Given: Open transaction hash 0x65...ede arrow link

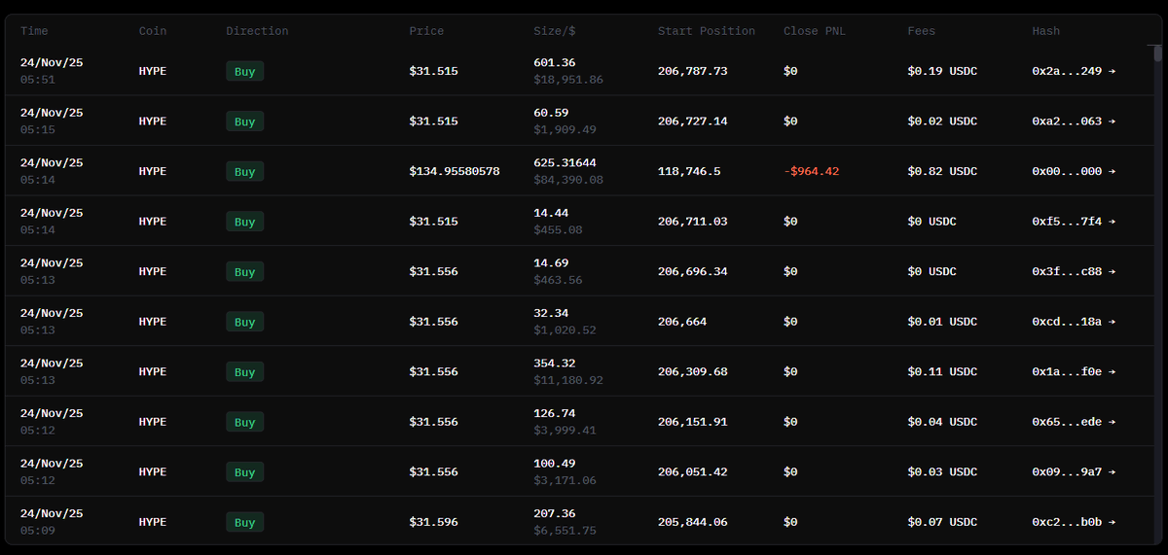Looking at the screenshot, I should pyautogui.click(x=1074, y=422).
